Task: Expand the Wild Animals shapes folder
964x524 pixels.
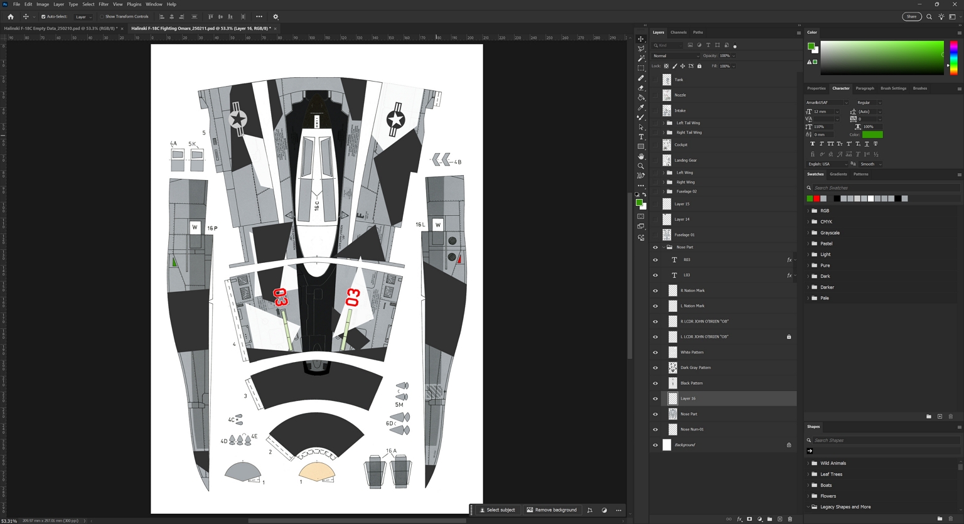Action: tap(808, 463)
